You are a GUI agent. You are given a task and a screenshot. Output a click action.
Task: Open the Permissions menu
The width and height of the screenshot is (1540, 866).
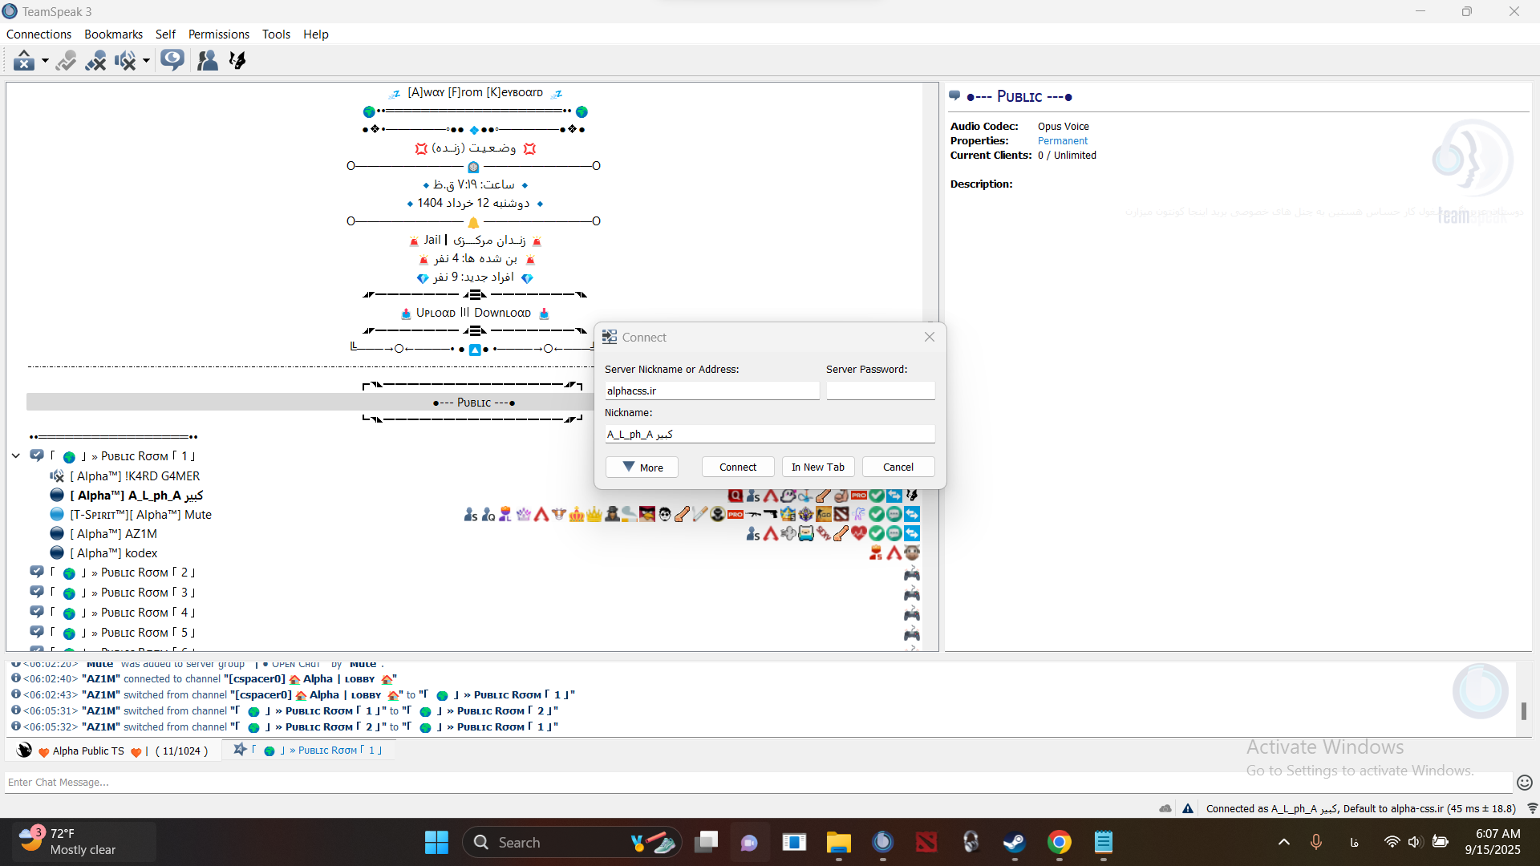(218, 34)
